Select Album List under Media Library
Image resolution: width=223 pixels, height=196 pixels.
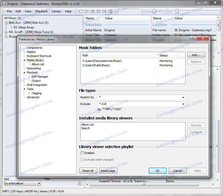[x=38, y=64]
